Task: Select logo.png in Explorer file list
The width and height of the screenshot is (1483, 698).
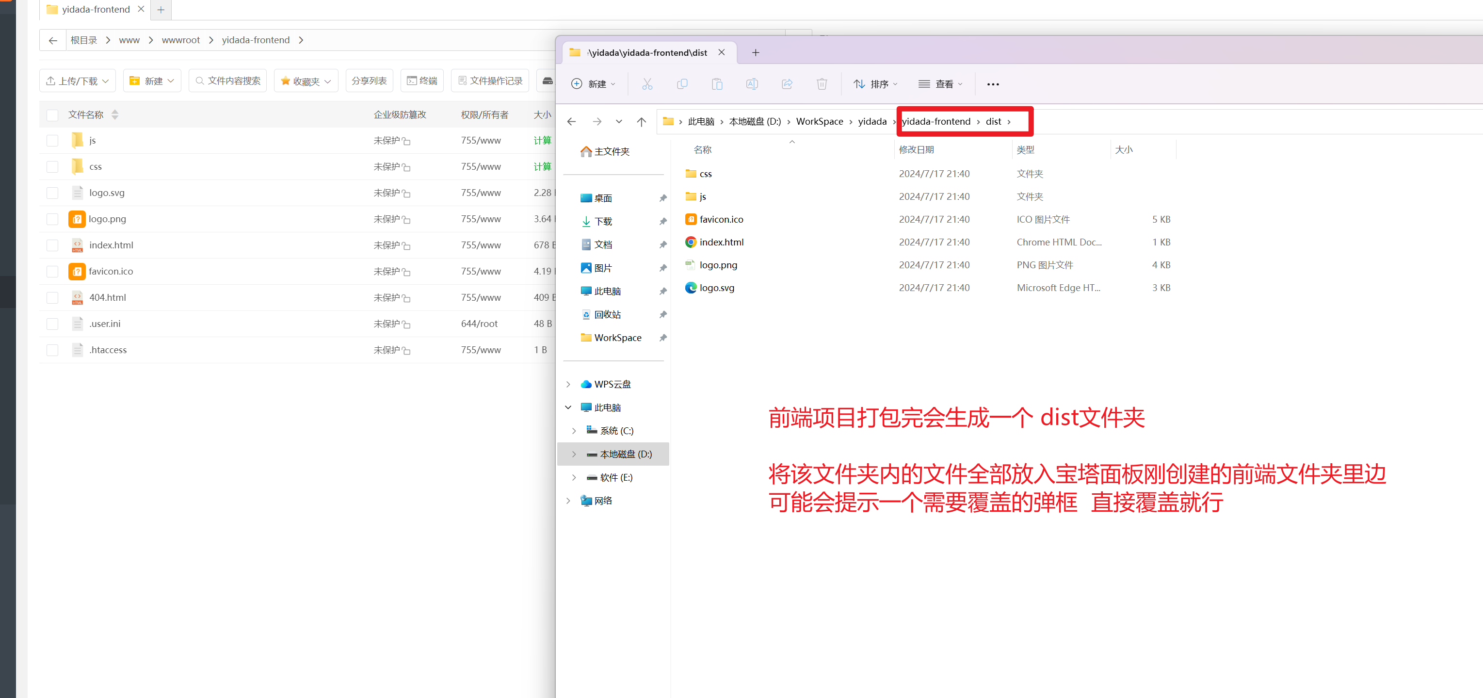Action: (718, 265)
